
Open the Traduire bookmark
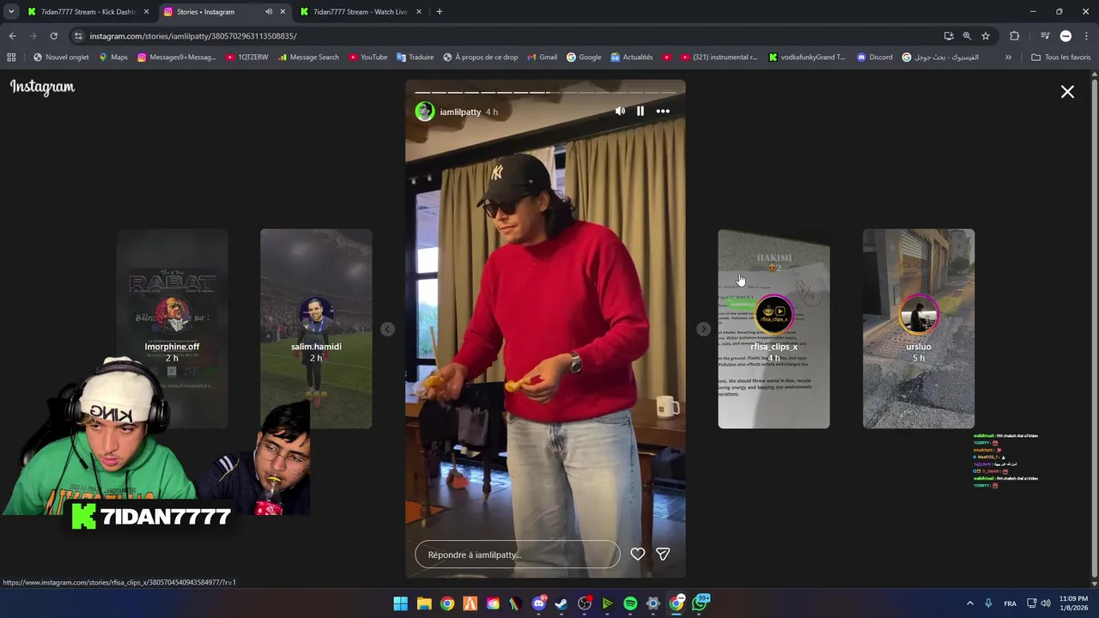415,58
